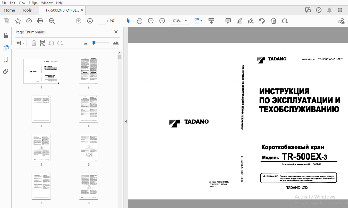Open the Attachments paperclip panel icon
Image resolution: width=348 pixels, height=208 pixels.
click(6, 71)
